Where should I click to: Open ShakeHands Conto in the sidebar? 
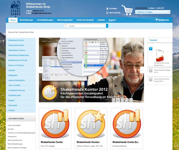(21, 40)
